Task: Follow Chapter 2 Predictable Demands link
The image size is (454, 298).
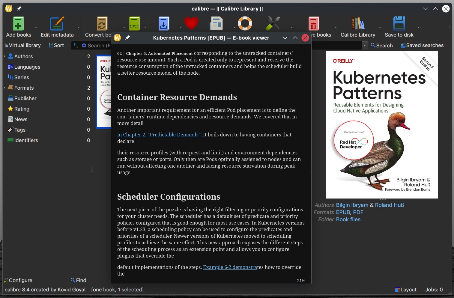Action: 161,135
